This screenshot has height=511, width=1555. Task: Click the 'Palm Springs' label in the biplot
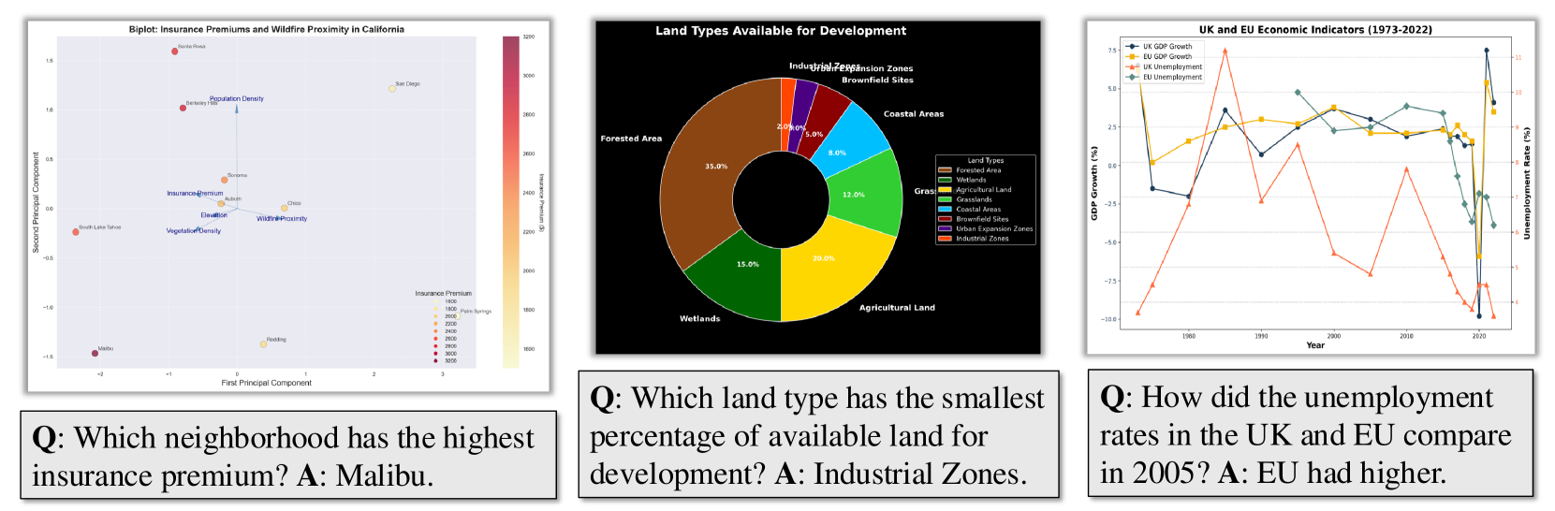click(476, 311)
